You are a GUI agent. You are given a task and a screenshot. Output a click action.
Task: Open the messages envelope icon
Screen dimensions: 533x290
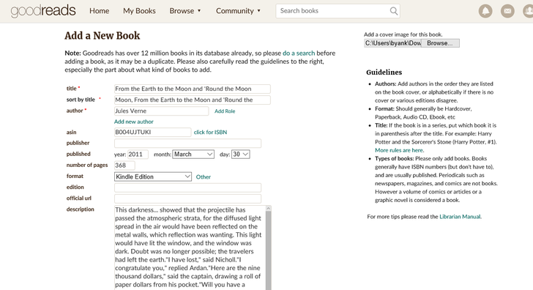pos(507,11)
